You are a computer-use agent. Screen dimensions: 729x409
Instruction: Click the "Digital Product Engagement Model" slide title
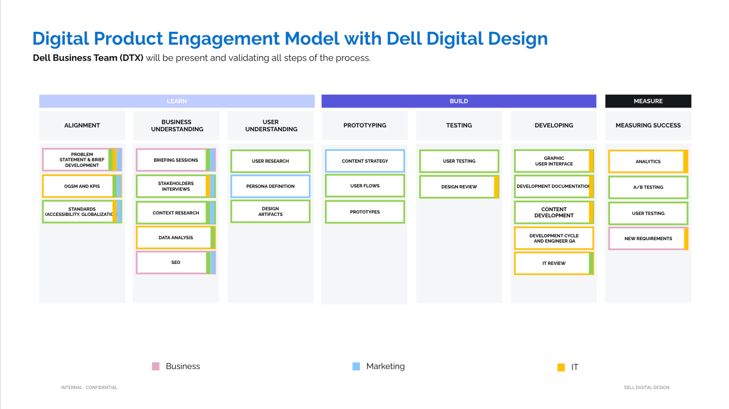(290, 38)
